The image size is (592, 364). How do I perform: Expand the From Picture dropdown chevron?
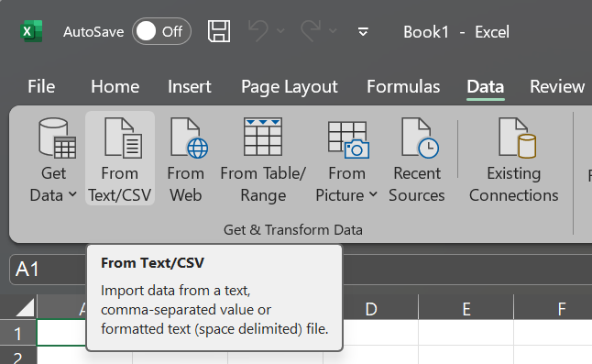373,194
